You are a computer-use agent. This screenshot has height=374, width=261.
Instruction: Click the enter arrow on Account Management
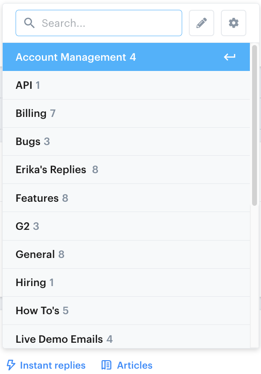(x=229, y=57)
